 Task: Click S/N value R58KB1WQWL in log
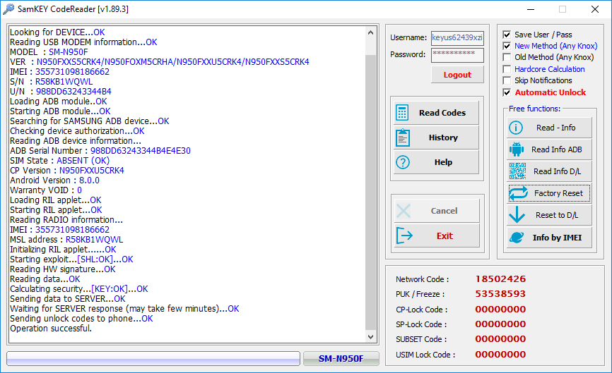(x=64, y=82)
